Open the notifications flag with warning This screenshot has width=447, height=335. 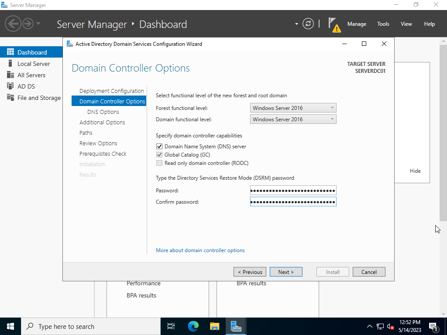click(x=334, y=24)
